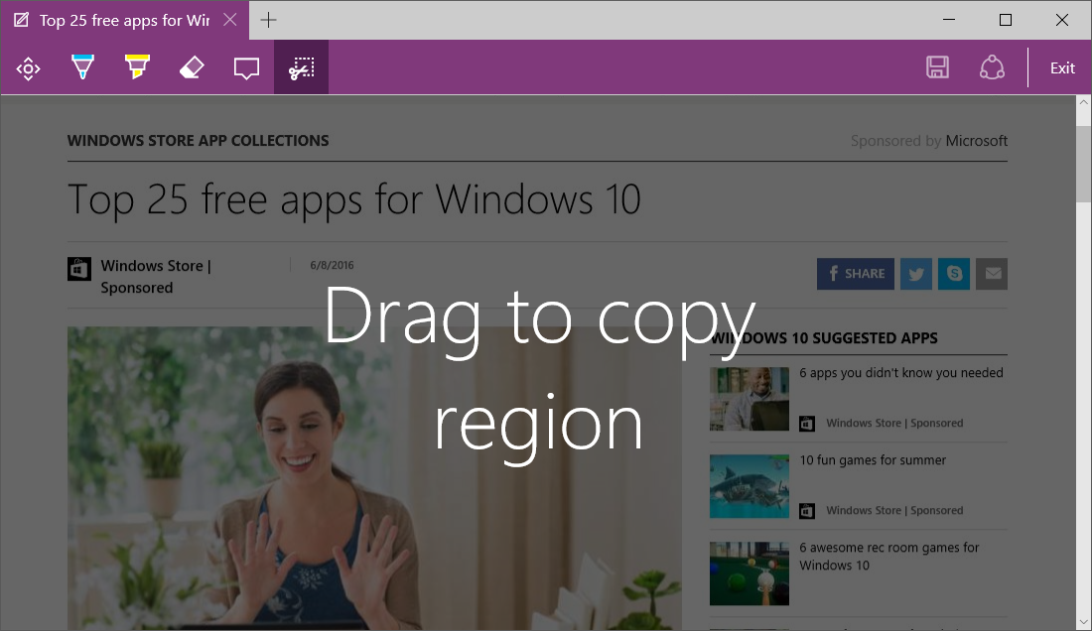Select the Pan tool in web note toolbar
Screen dimensions: 1092x631
[28, 68]
